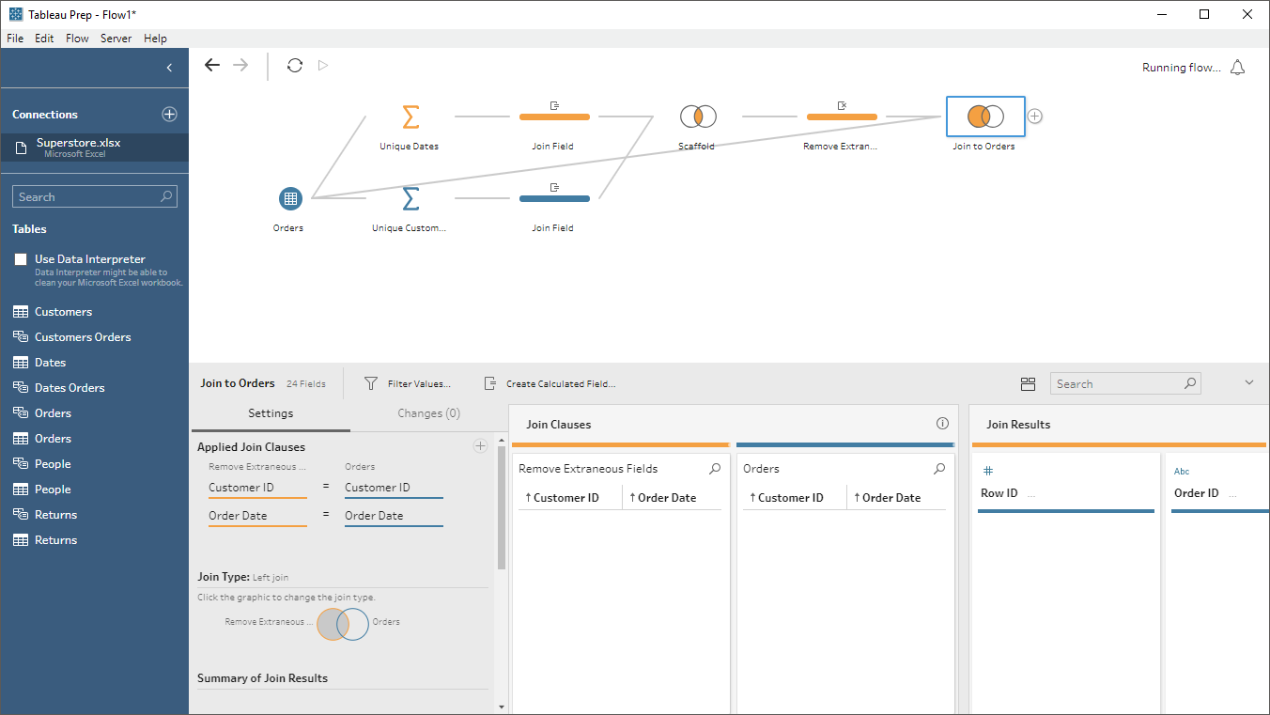1270x715 pixels.
Task: Toggle the left circle of the join type graphic
Action: (x=327, y=625)
